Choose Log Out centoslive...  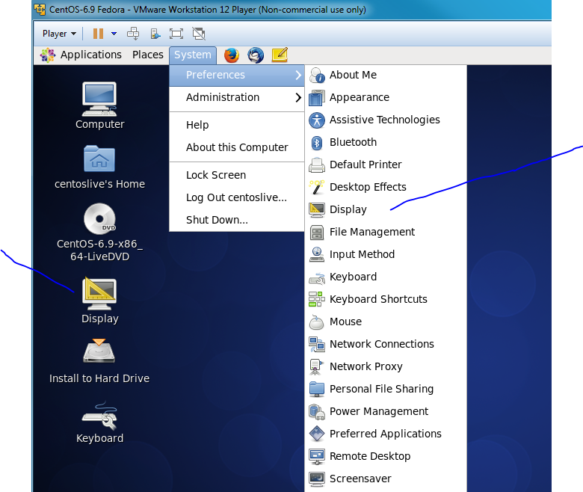[237, 197]
